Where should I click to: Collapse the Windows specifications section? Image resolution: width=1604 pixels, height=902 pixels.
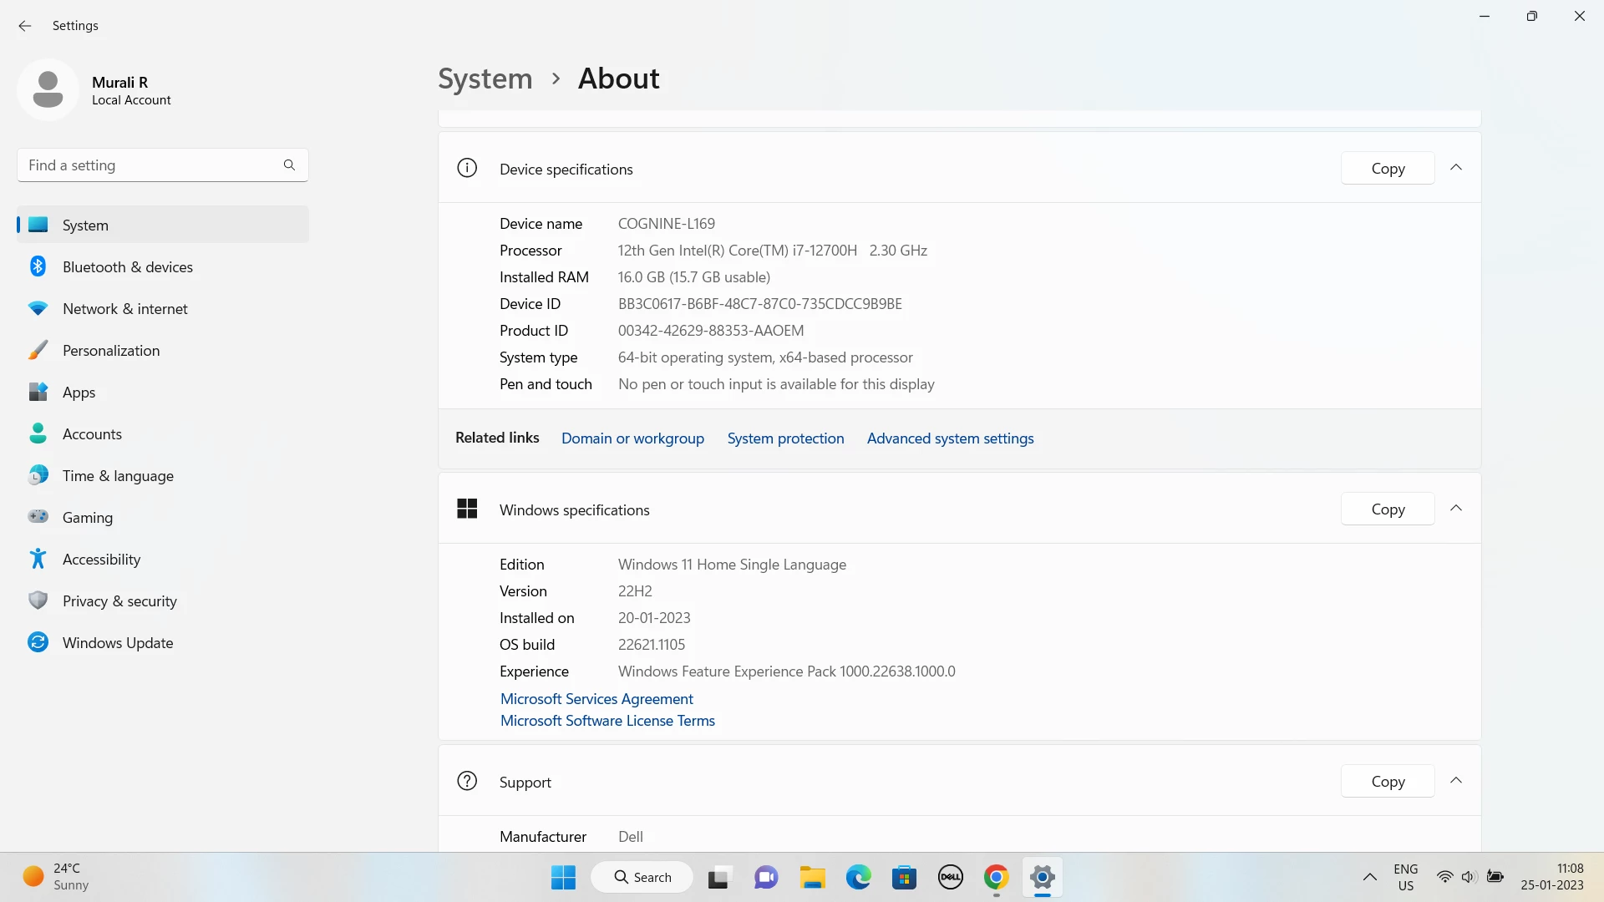pyautogui.click(x=1456, y=509)
